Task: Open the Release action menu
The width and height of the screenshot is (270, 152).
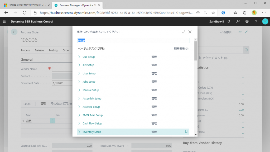Action: pyautogui.click(x=39, y=50)
